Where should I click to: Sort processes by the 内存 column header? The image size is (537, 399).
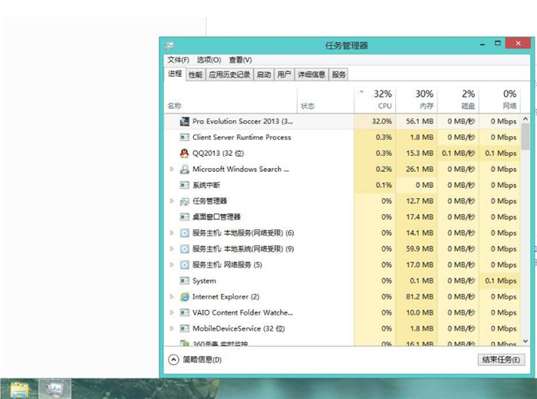424,99
